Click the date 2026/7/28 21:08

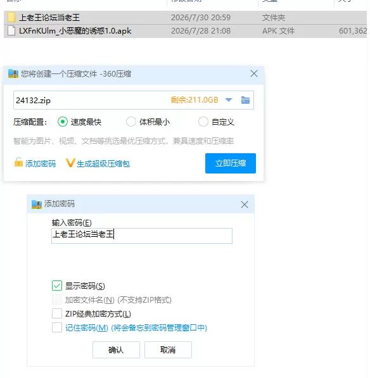(x=201, y=31)
